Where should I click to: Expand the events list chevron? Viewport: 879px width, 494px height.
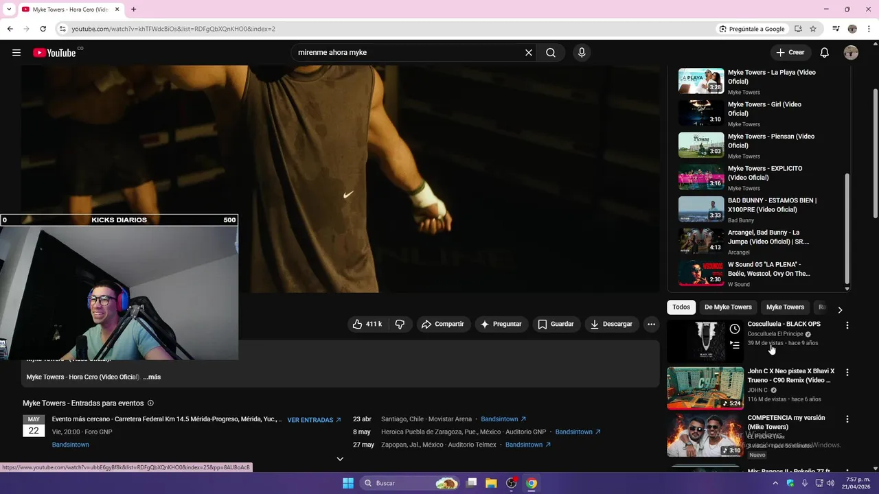click(339, 459)
